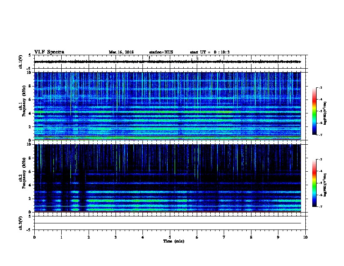Viewport: 344px width, 266px height.
Task: Click the "Time (min)" axis title
Action: click(174, 241)
